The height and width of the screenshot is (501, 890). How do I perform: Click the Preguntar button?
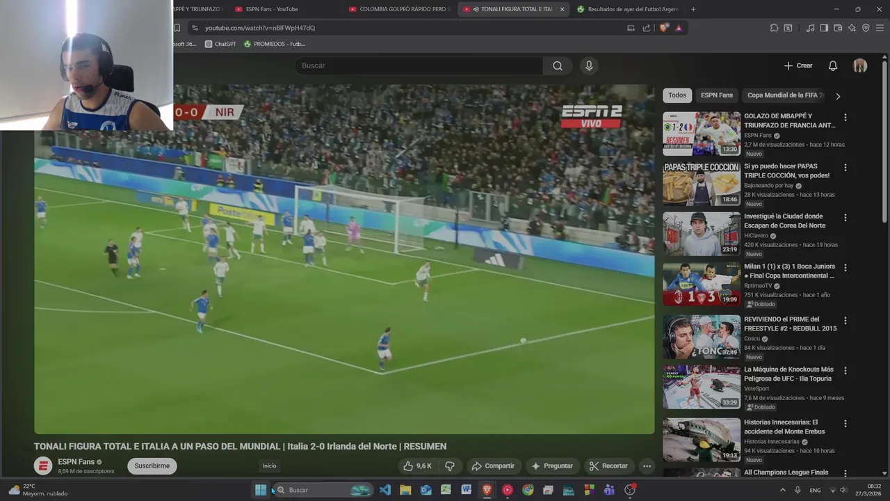pos(552,466)
